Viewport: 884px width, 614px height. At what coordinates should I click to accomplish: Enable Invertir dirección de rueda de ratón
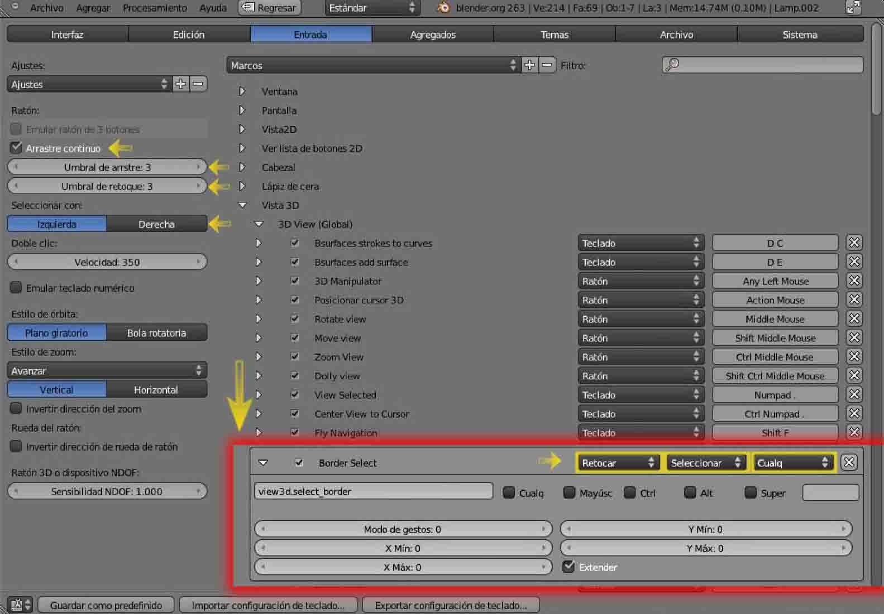pyautogui.click(x=16, y=446)
